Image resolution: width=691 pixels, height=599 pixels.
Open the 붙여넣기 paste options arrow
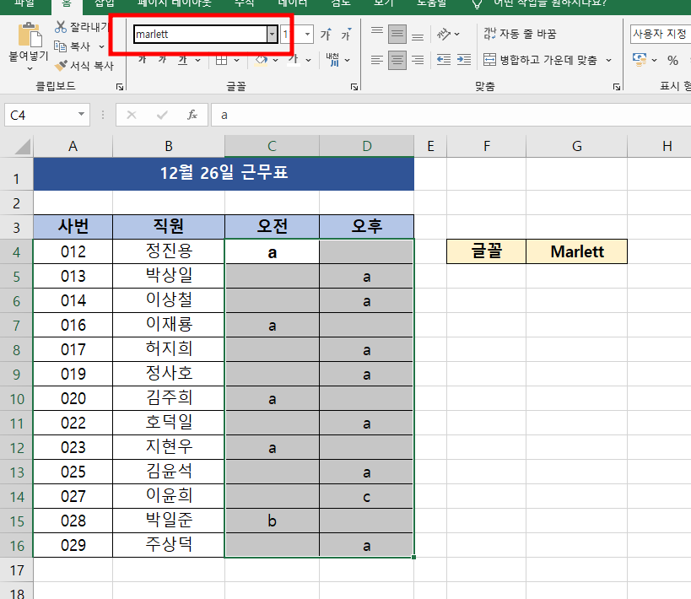[30, 68]
